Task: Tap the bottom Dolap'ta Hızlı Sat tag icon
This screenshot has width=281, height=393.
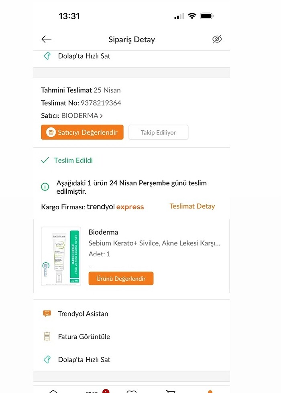Action: (x=47, y=359)
